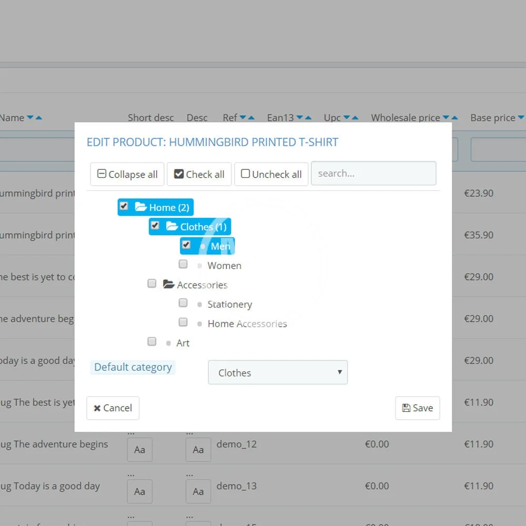Tick the Art category checkbox
This screenshot has height=526, width=526.
152,342
